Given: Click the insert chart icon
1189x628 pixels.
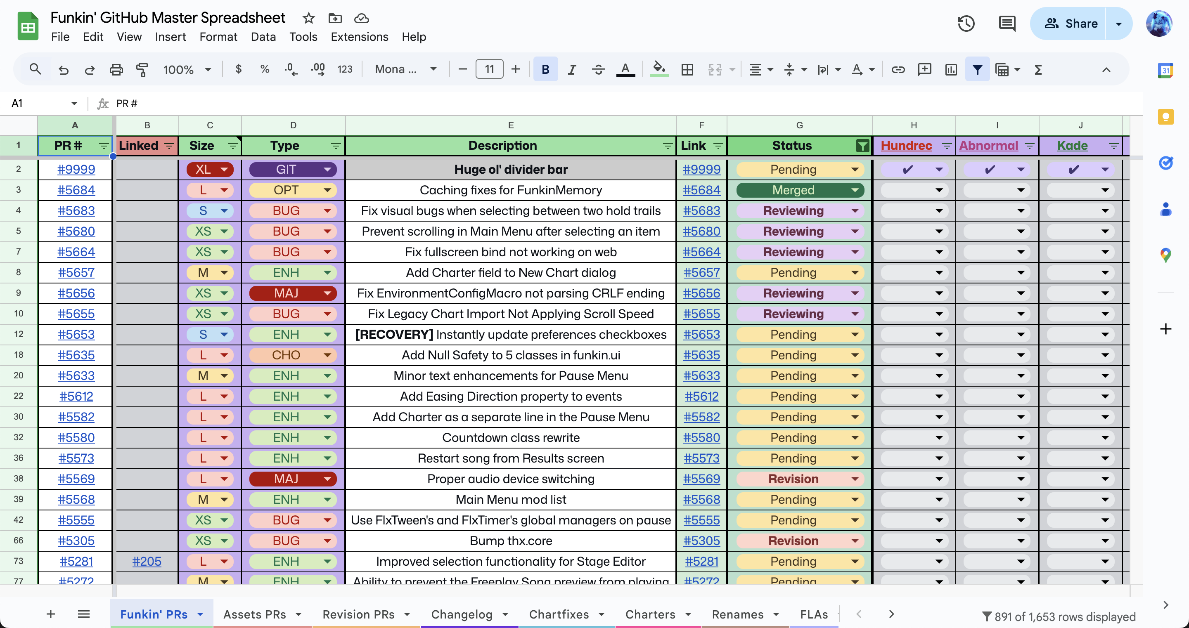Looking at the screenshot, I should click(x=951, y=69).
